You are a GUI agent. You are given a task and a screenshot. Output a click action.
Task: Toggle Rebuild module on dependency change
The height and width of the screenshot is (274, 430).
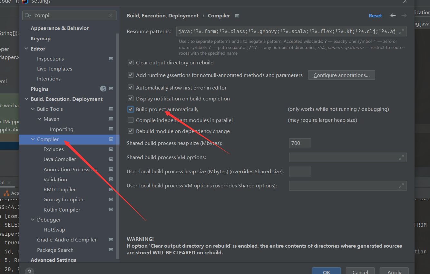click(131, 131)
